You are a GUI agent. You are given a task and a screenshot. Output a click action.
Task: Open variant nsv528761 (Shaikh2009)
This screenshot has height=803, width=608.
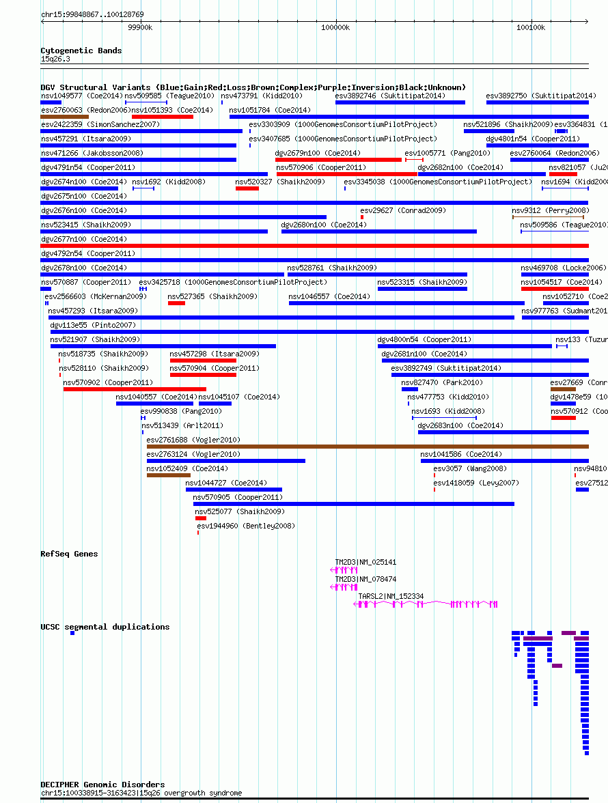377,274
